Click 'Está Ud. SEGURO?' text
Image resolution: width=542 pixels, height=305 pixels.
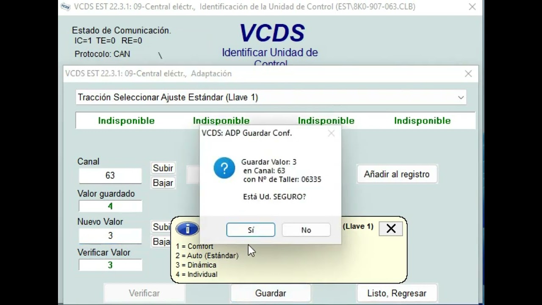[x=274, y=197]
